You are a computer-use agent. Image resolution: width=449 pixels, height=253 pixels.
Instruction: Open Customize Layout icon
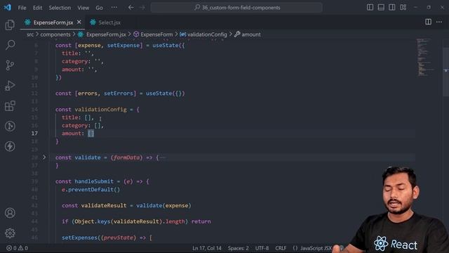coord(403,8)
